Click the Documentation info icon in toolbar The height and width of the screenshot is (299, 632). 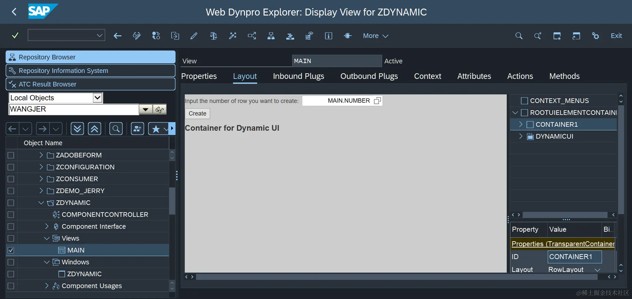coord(329,36)
